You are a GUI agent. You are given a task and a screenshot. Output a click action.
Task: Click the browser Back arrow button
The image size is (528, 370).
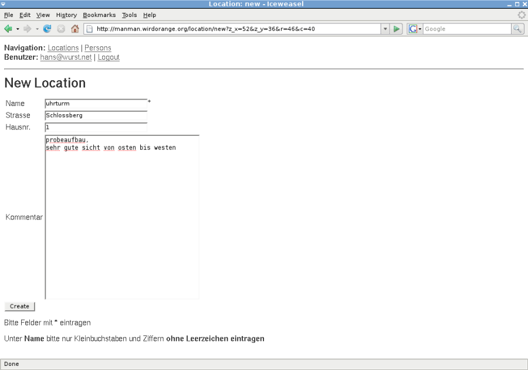coord(8,29)
